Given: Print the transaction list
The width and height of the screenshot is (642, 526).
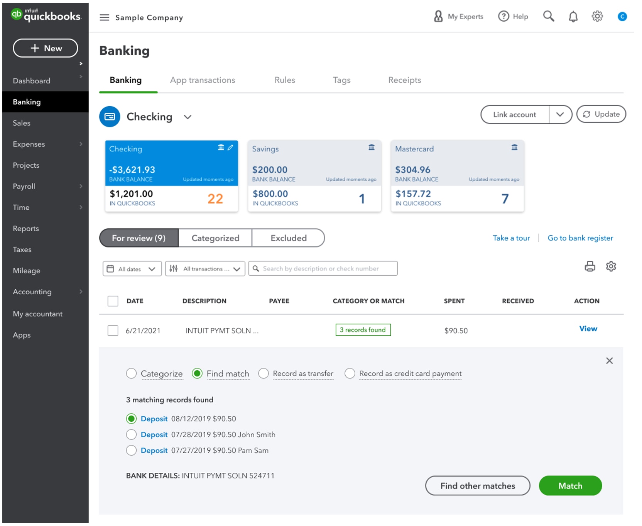Looking at the screenshot, I should pos(590,266).
